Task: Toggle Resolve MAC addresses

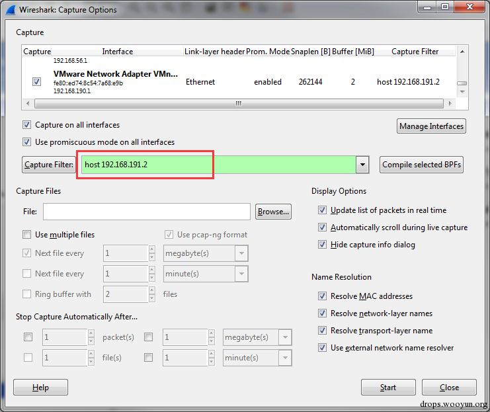Action: pyautogui.click(x=322, y=296)
